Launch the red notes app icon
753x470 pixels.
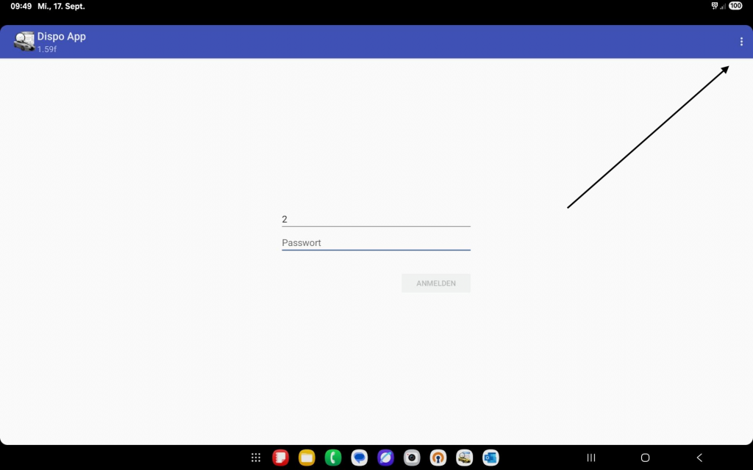280,458
